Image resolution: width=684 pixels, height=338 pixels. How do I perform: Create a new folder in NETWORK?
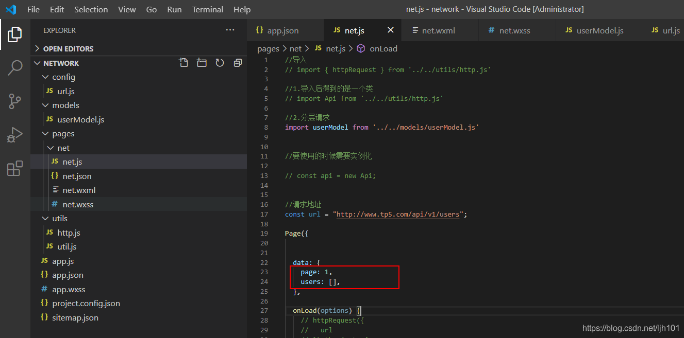click(202, 63)
